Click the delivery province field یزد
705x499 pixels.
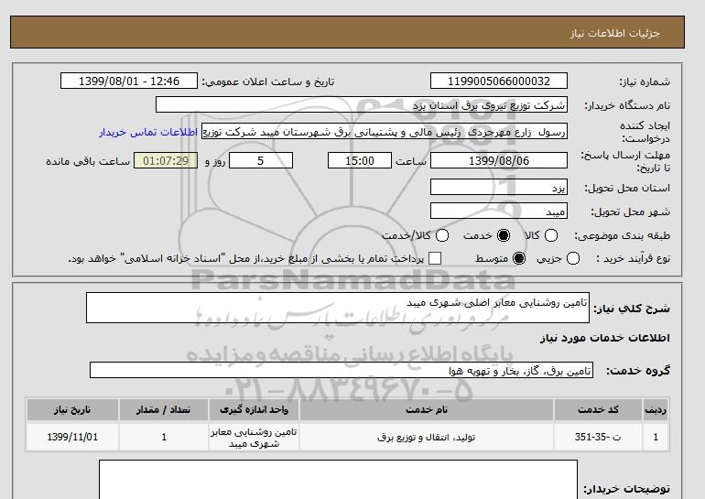tap(499, 187)
